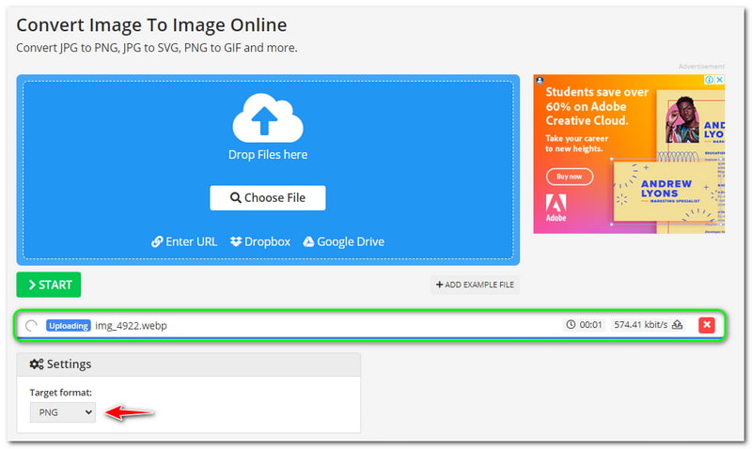Click the Uploading status badge
This screenshot has height=449, width=752.
pos(68,325)
